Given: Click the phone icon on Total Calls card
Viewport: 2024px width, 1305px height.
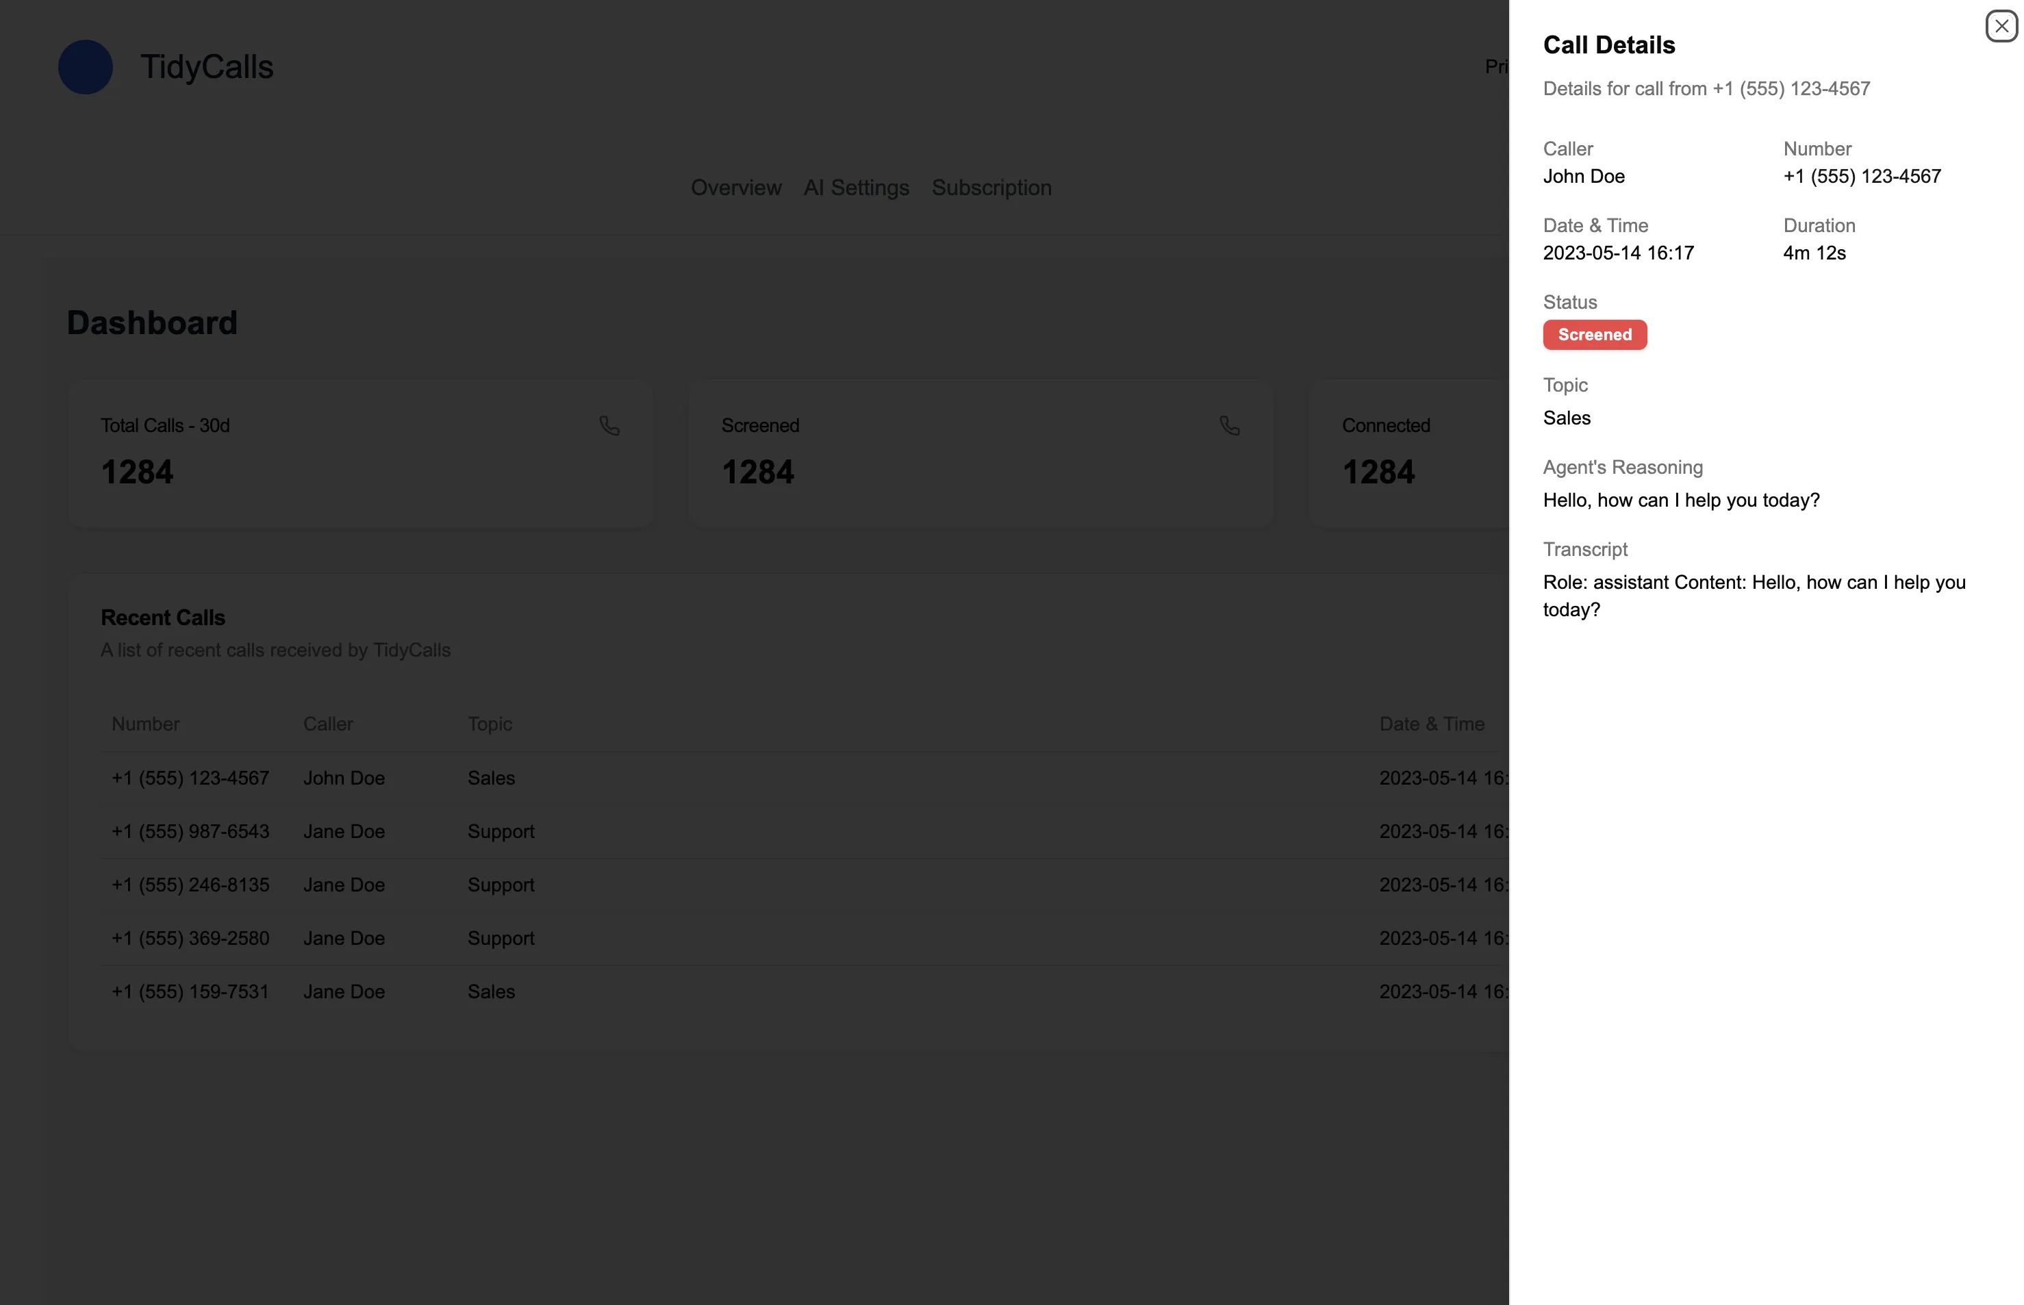Looking at the screenshot, I should [609, 425].
